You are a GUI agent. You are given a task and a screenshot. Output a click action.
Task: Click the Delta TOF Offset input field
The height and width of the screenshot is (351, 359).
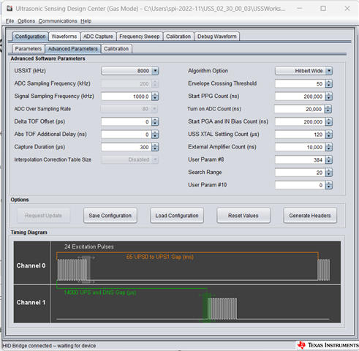[x=126, y=121]
